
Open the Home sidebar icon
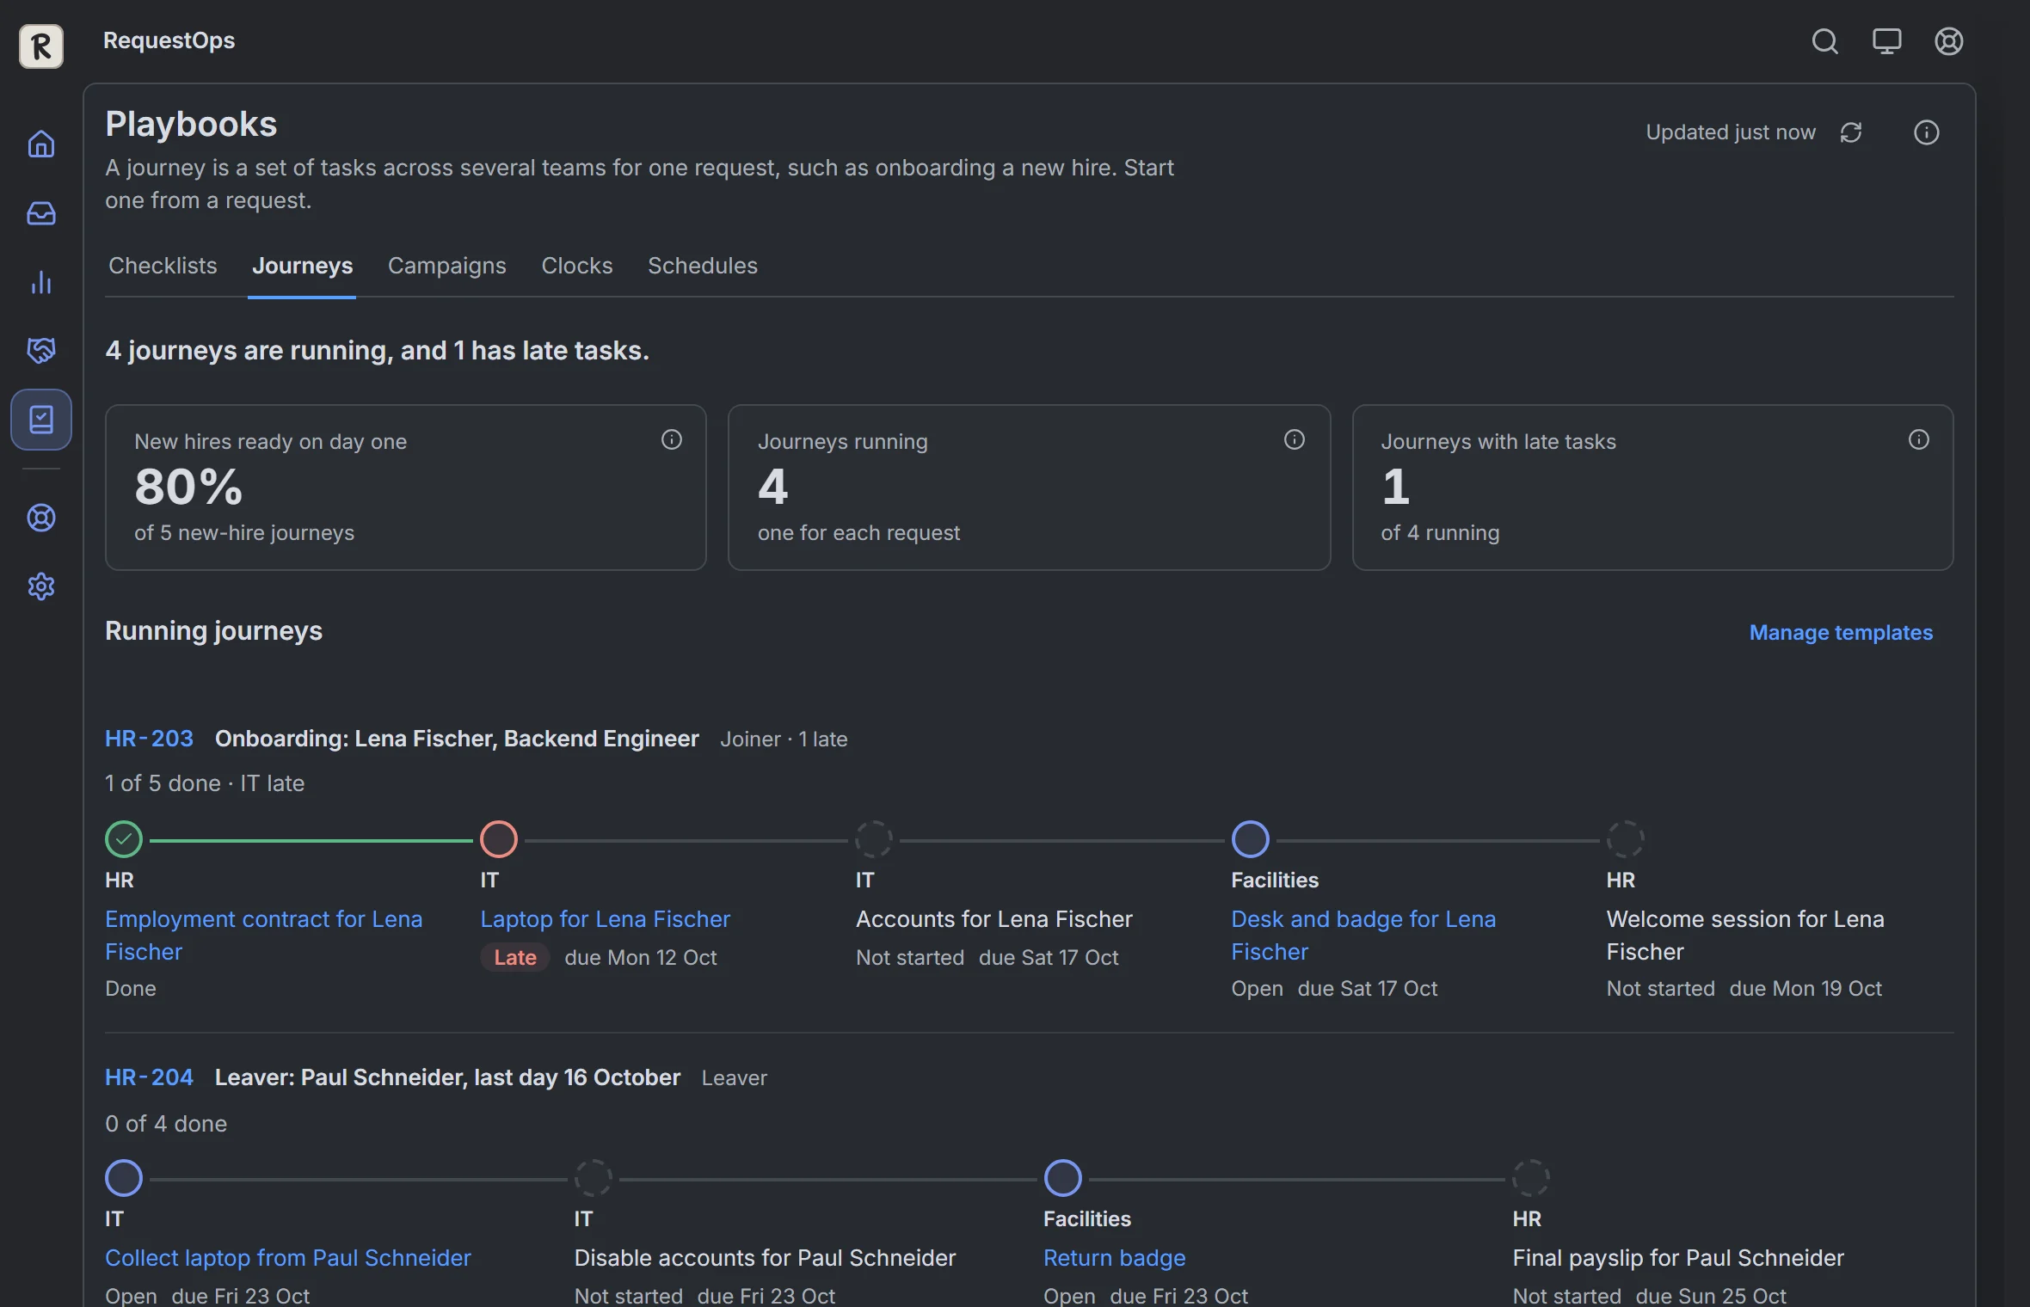pos(41,144)
